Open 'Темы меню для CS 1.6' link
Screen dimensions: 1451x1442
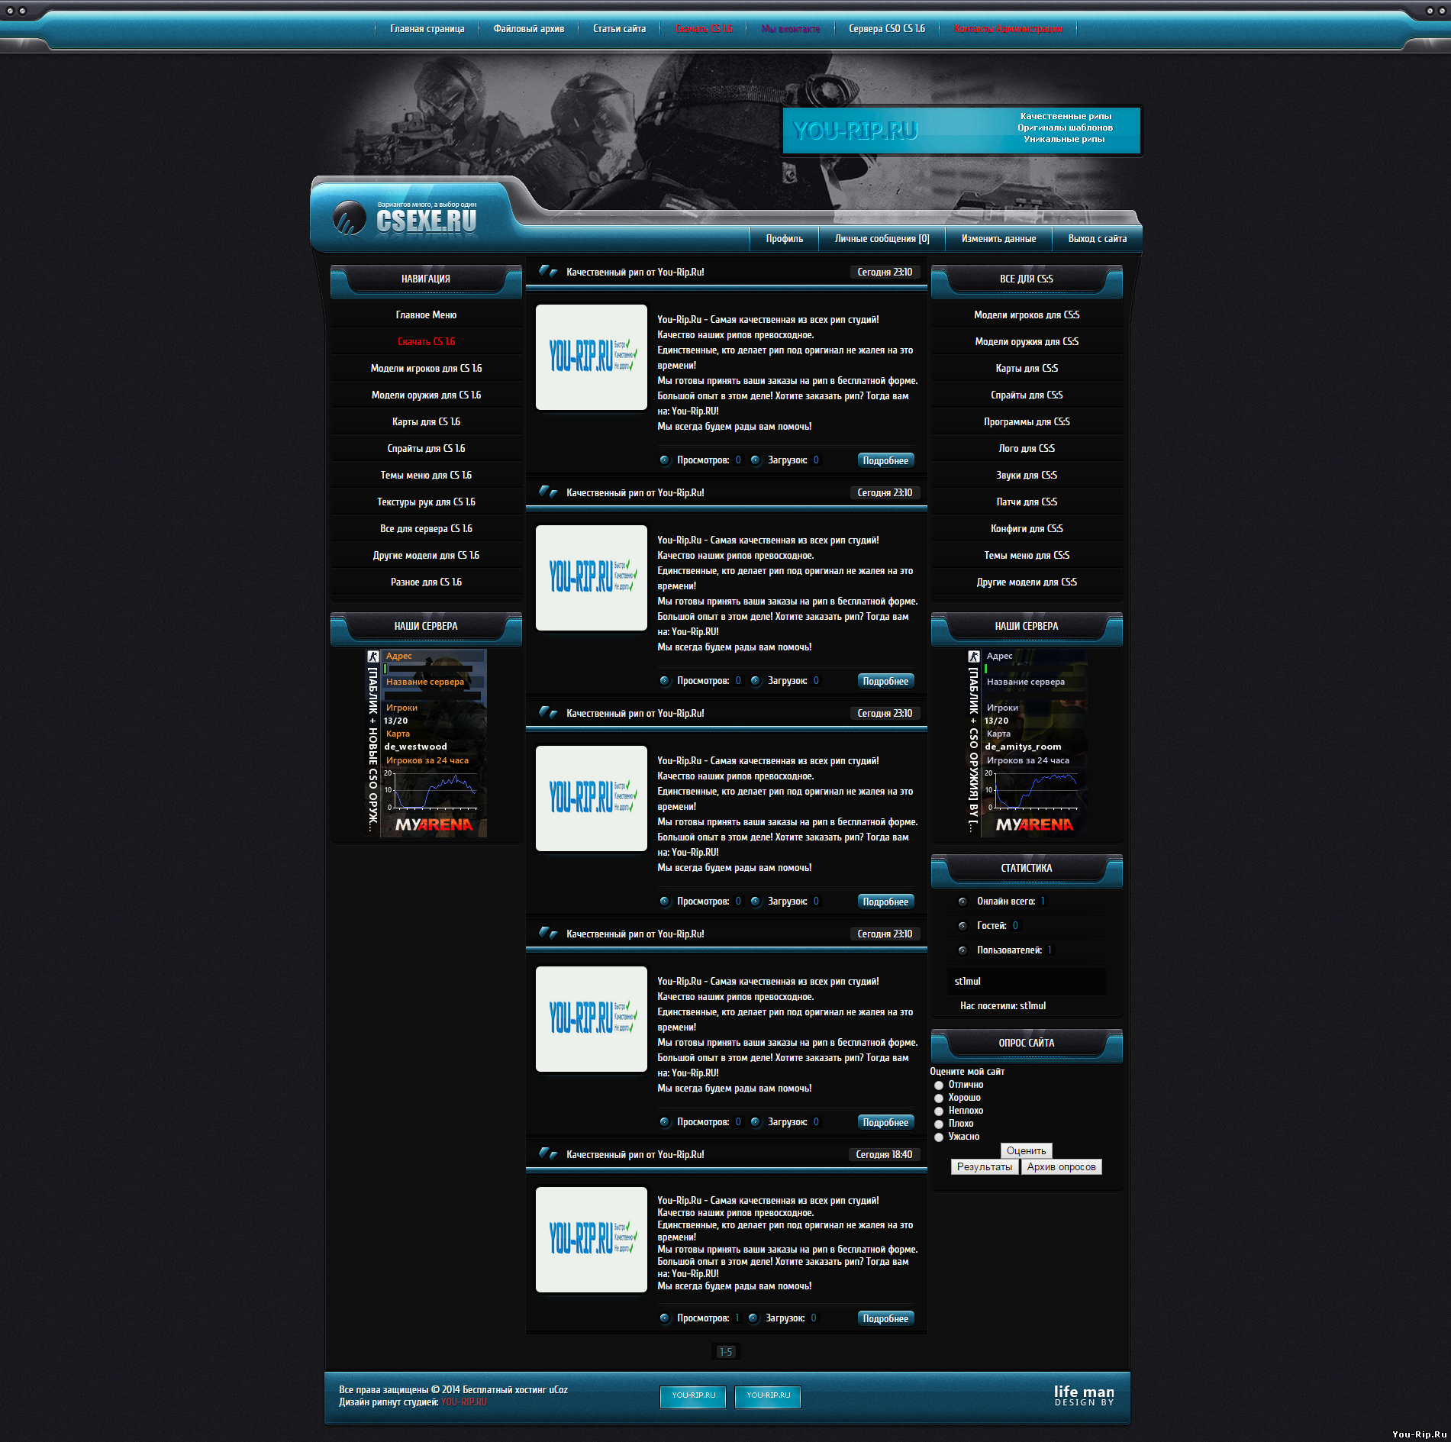(x=426, y=476)
